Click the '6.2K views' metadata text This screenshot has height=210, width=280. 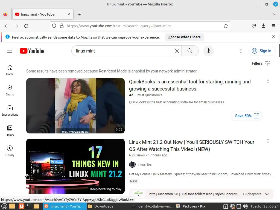pyautogui.click(x=137, y=155)
